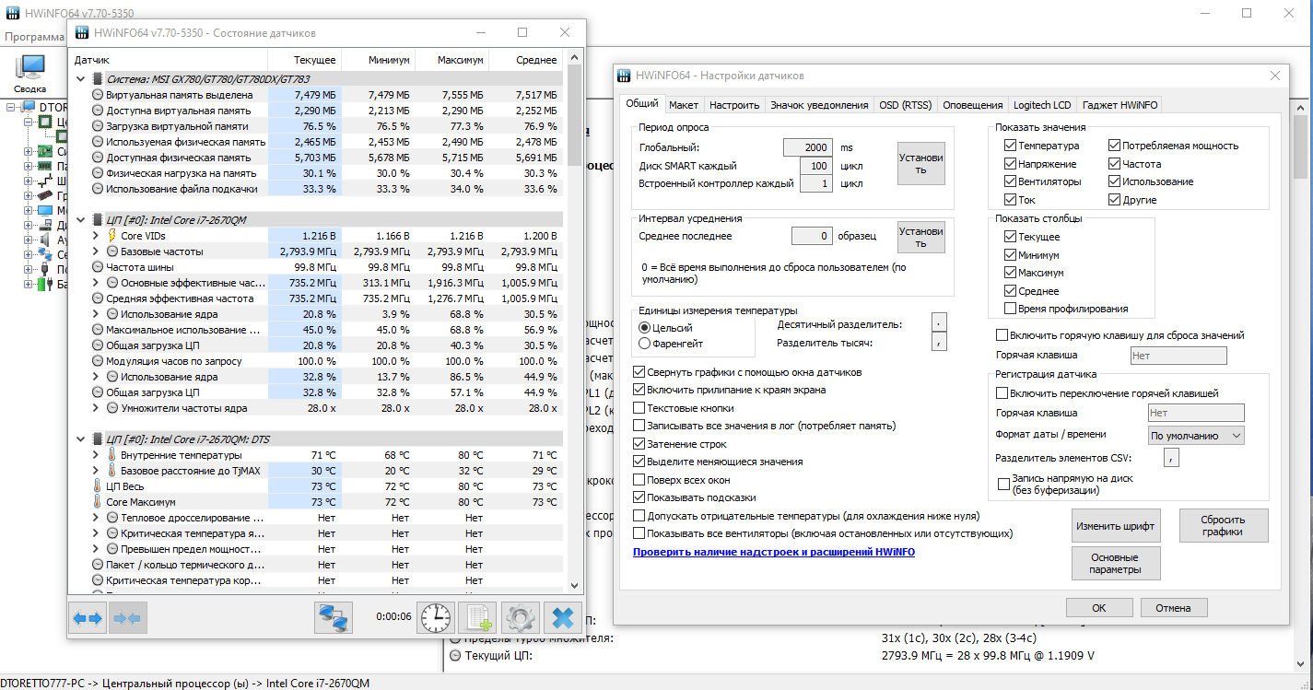Click the Сбросить графики button
This screenshot has height=690, width=1313.
[x=1224, y=526]
